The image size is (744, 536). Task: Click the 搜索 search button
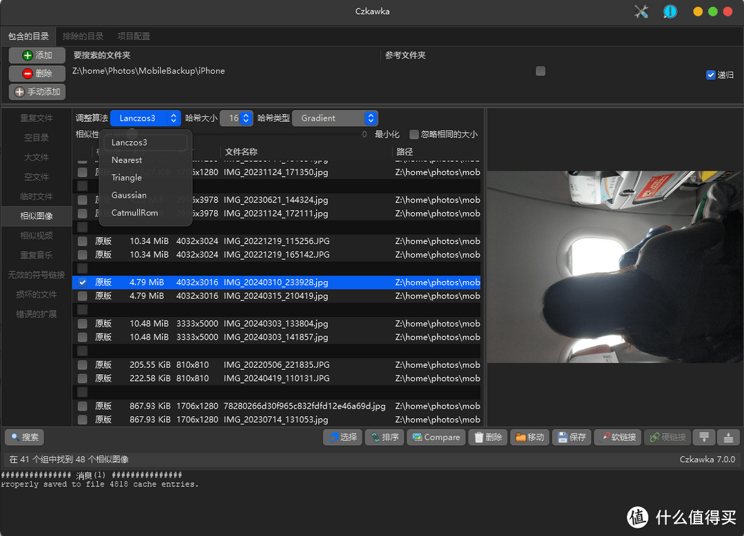click(x=25, y=437)
